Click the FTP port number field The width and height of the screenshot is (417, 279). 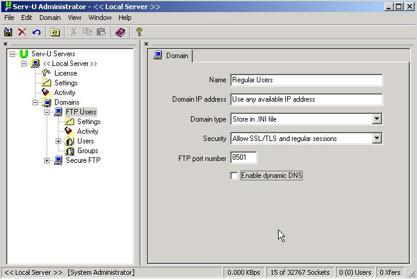point(244,157)
